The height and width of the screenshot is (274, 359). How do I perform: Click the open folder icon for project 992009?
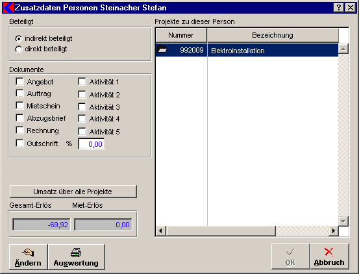[x=162, y=49]
